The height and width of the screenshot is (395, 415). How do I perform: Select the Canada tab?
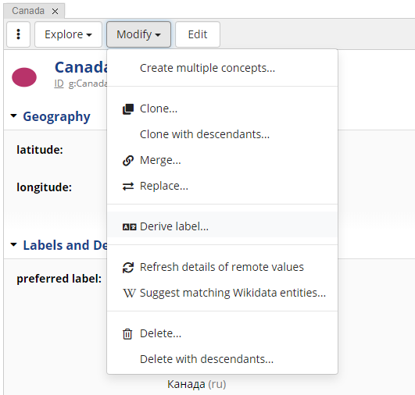tap(28, 11)
